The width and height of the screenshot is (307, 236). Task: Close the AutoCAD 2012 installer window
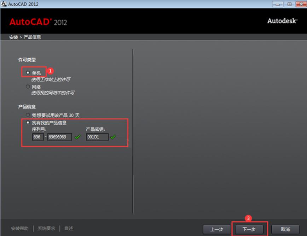coord(301,4)
